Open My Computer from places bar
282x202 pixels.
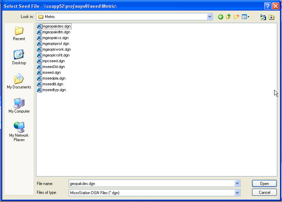pos(19,106)
